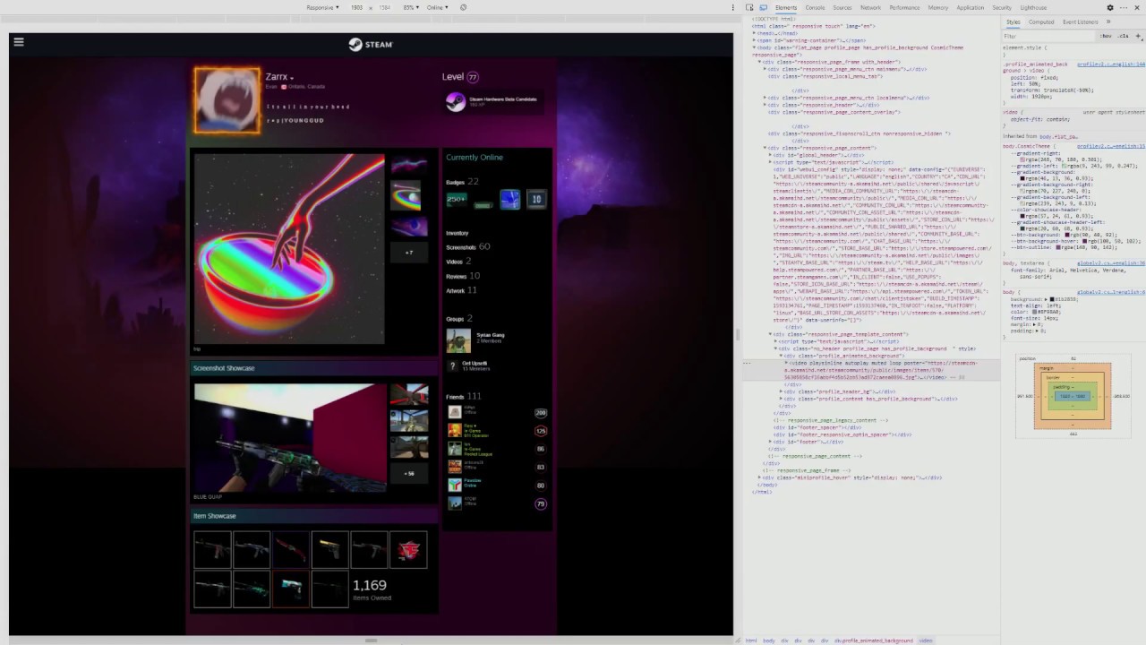1146x645 pixels.
Task: Click the 1,169 Items Owned counter
Action: click(371, 589)
